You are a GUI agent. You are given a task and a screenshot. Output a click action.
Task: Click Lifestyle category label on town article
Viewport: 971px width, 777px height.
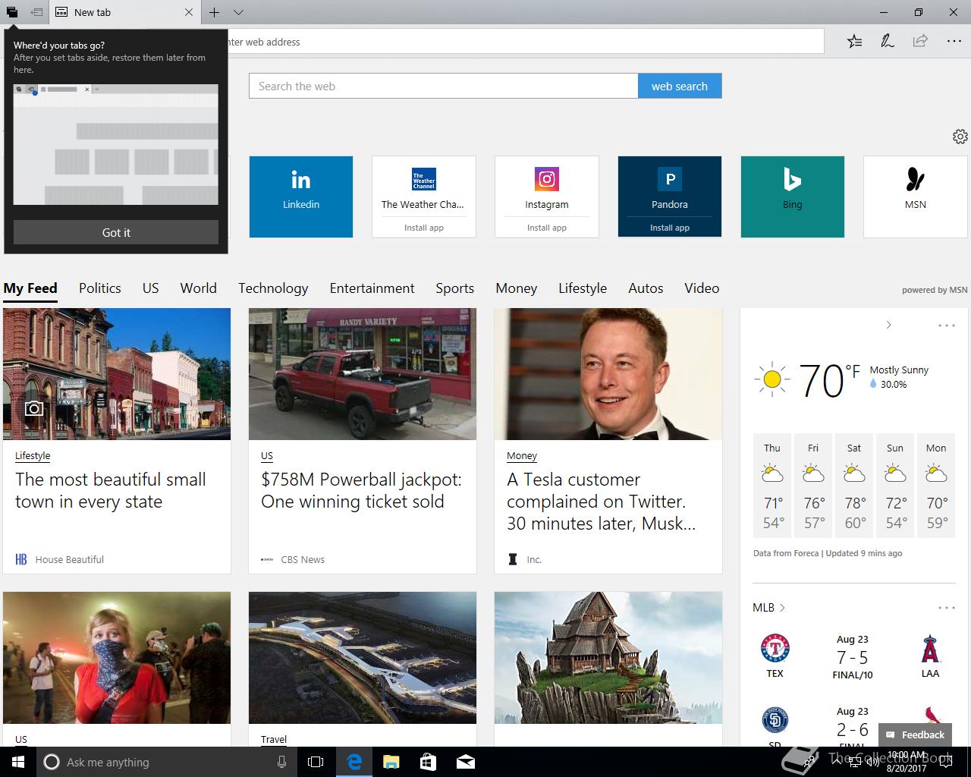33,456
